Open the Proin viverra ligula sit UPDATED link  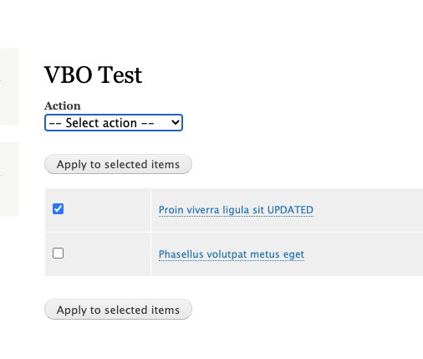pyautogui.click(x=236, y=210)
